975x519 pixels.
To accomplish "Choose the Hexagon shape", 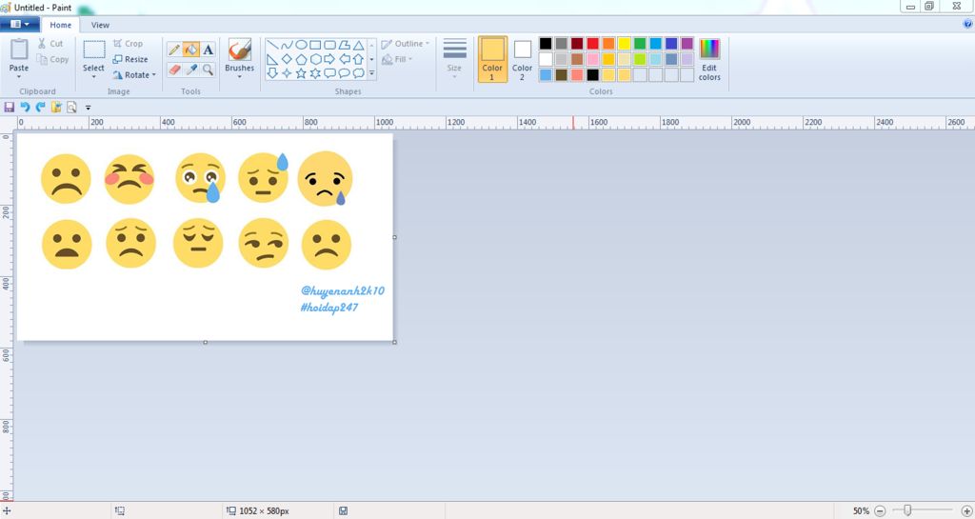I will coord(315,60).
